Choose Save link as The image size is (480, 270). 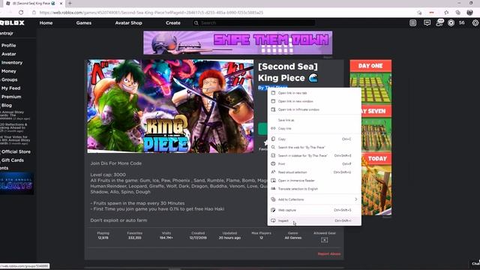pos(314,120)
